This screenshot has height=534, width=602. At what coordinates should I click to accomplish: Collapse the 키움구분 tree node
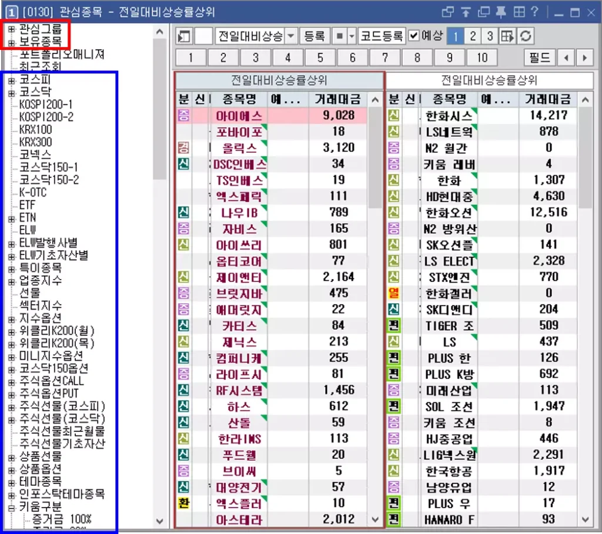pos(12,507)
